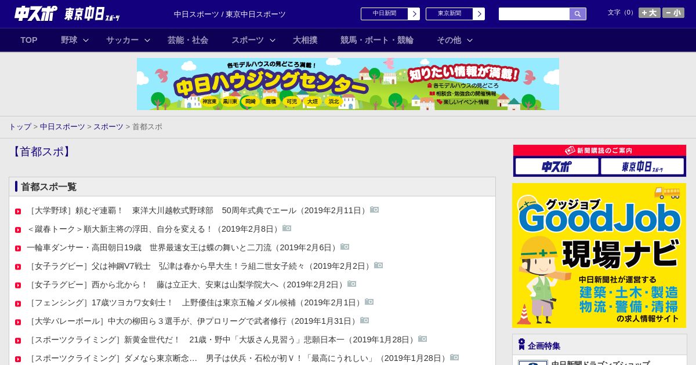The width and height of the screenshot is (696, 365).
Task: Go to 中日スポーツ breadcrumb link
Action: point(63,126)
